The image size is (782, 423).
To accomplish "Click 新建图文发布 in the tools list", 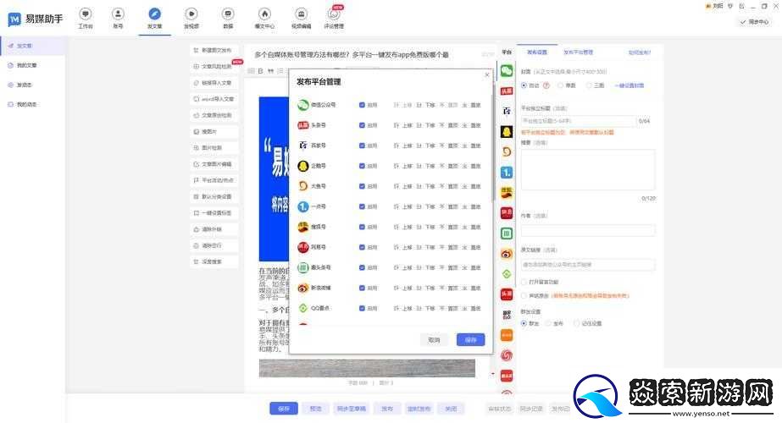I will pos(214,50).
